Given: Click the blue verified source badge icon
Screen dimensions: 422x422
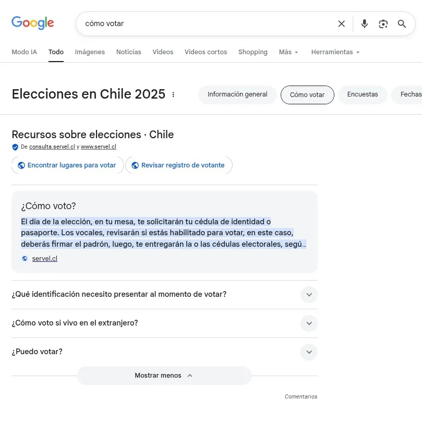Looking at the screenshot, I should click(15, 147).
